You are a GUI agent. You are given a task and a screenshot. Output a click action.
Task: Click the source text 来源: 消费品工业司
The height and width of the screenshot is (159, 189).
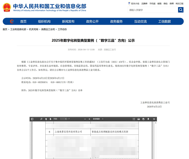[107, 49]
